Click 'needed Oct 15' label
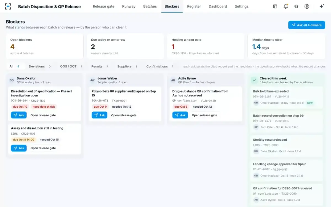Screen dimensions: 331x207 [x=49, y=140]
